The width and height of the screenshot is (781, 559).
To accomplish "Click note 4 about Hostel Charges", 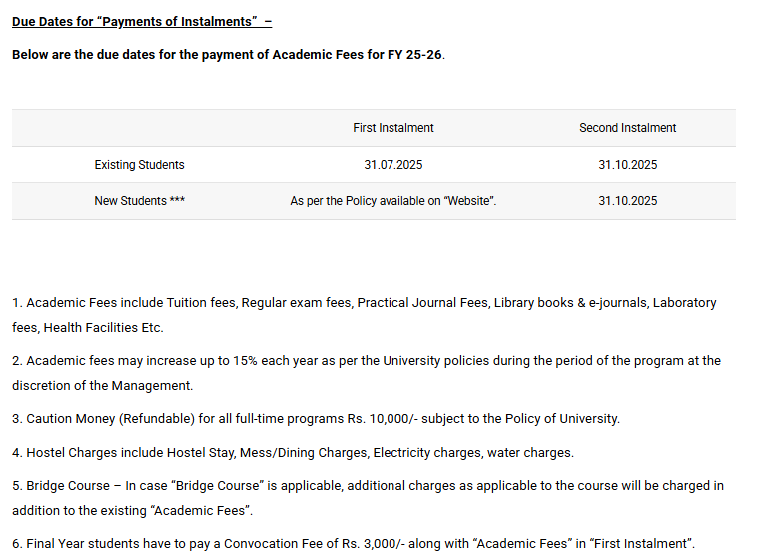I will (x=293, y=453).
